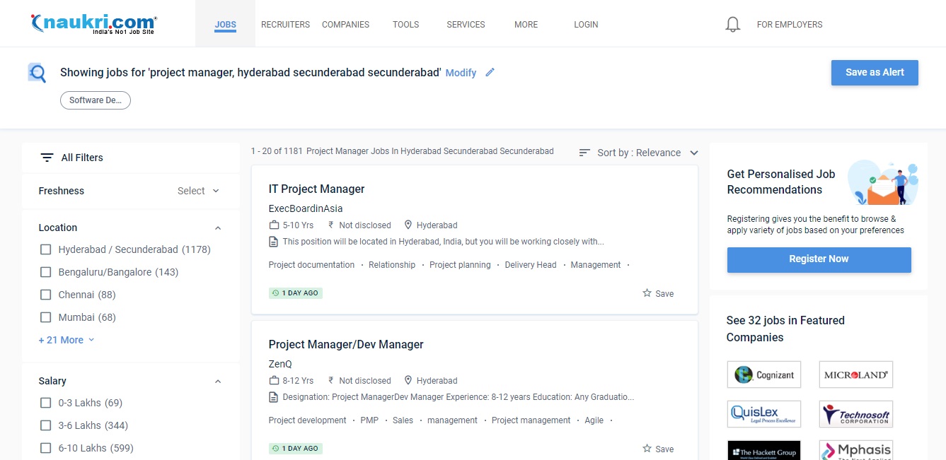The image size is (946, 460).
Task: Star the Project Manager/Dev Manager job
Action: coord(647,449)
